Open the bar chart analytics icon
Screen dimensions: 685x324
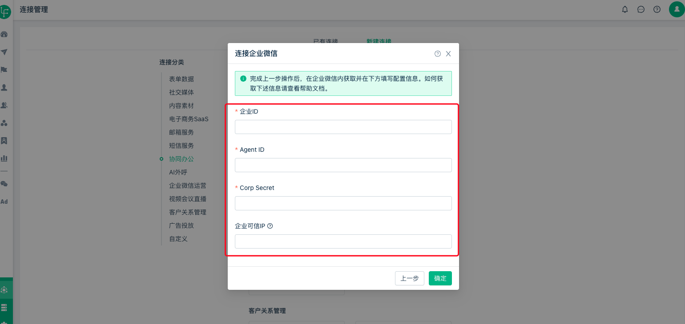(x=4, y=158)
